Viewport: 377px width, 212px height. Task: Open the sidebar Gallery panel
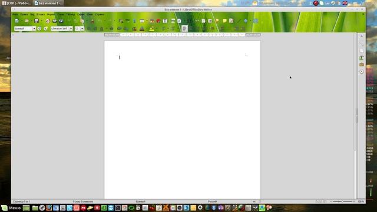tap(362, 65)
